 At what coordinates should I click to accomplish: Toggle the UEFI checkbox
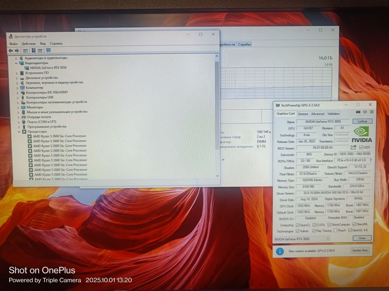[361, 147]
